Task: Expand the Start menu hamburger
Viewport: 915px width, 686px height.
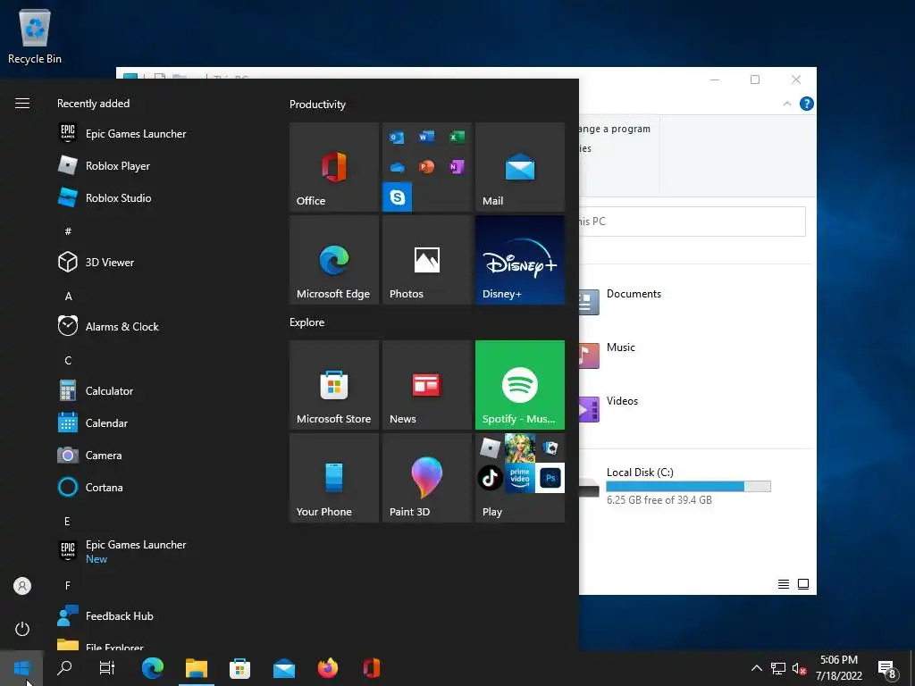Action: point(22,104)
